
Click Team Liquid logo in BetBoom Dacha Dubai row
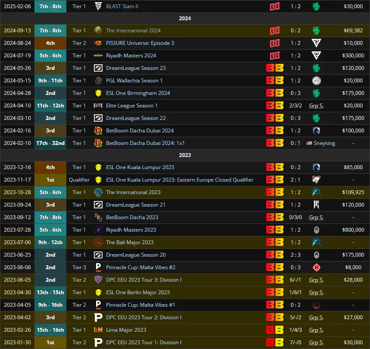[x=316, y=131]
